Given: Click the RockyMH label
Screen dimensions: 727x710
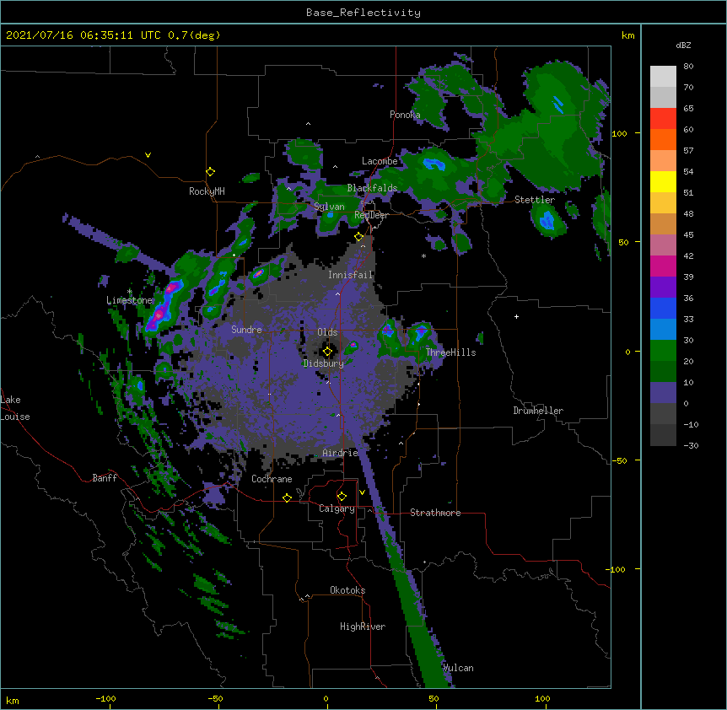Looking at the screenshot, I should 207,191.
